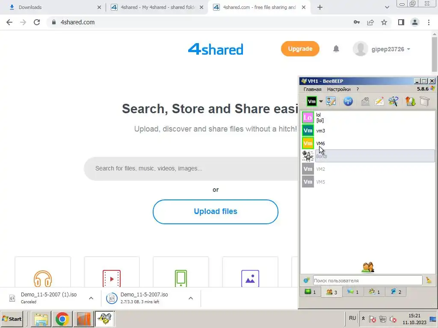Open the status dropdown arrow beside the Vm avatar

coord(321,102)
